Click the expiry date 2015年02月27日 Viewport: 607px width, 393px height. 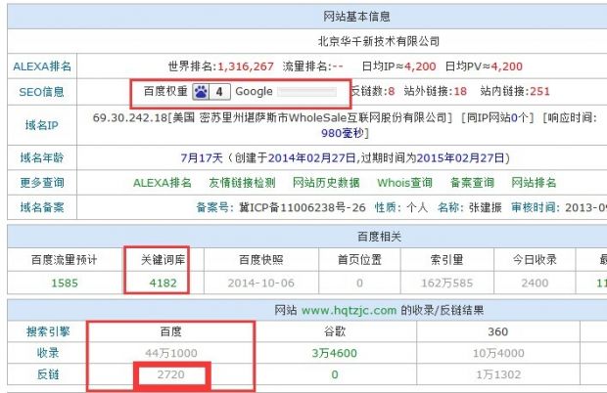pos(461,157)
